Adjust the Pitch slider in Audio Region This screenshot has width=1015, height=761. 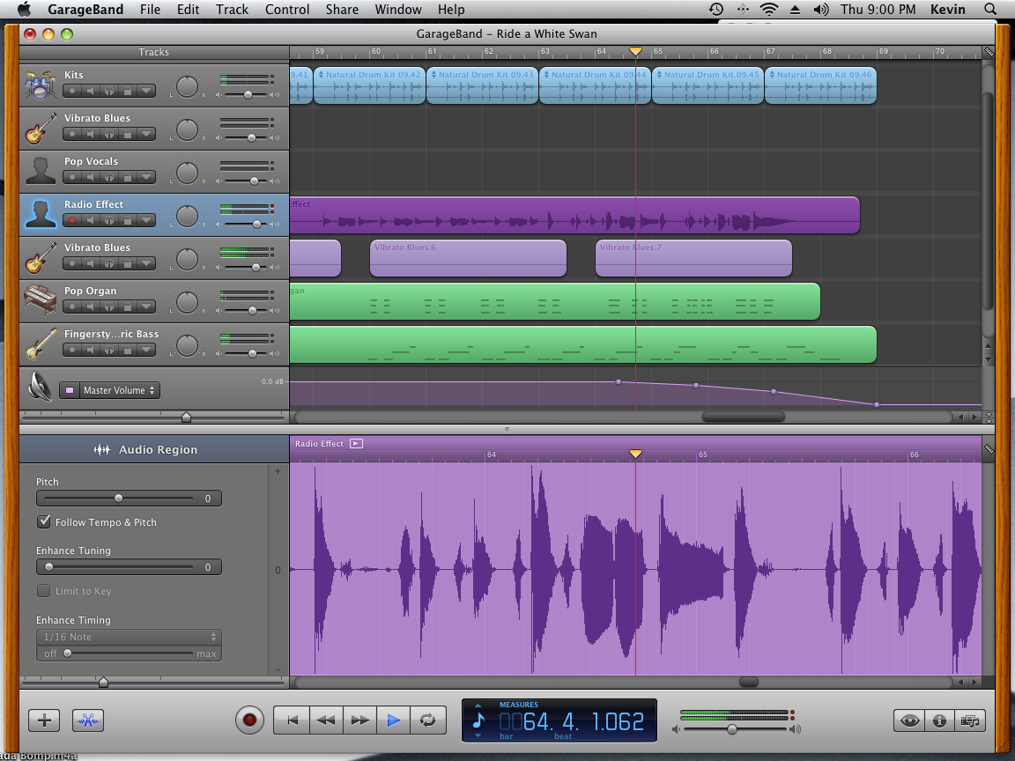pos(118,499)
